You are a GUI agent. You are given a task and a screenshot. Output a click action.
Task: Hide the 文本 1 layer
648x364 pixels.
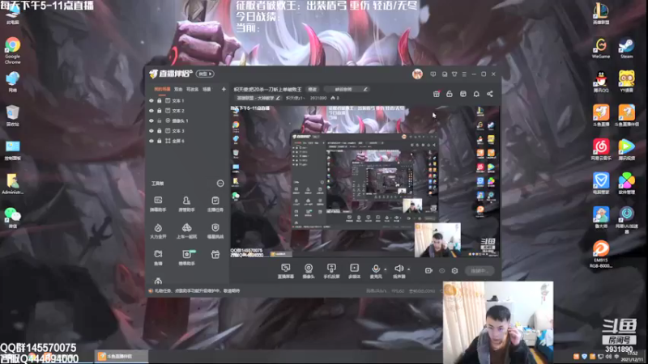point(151,100)
